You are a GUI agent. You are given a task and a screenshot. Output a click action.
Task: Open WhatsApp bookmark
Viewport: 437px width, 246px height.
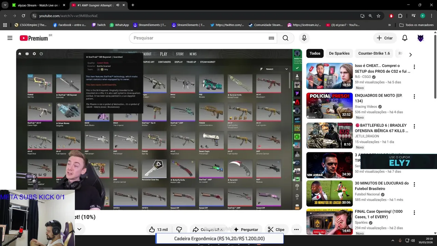[119, 25]
